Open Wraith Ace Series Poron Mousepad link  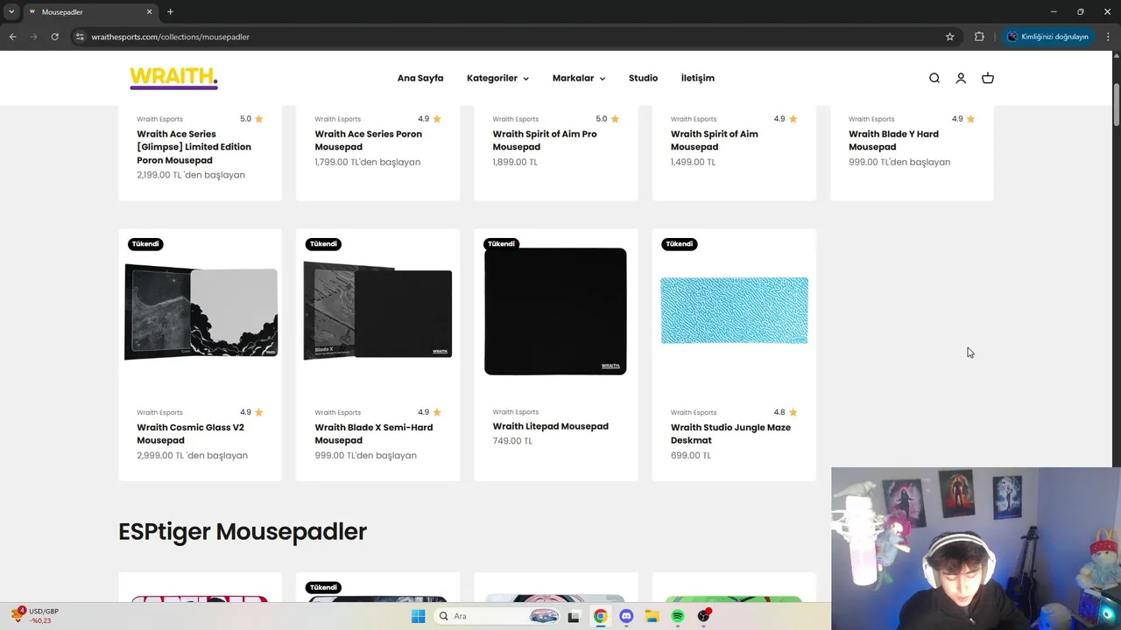coord(368,140)
